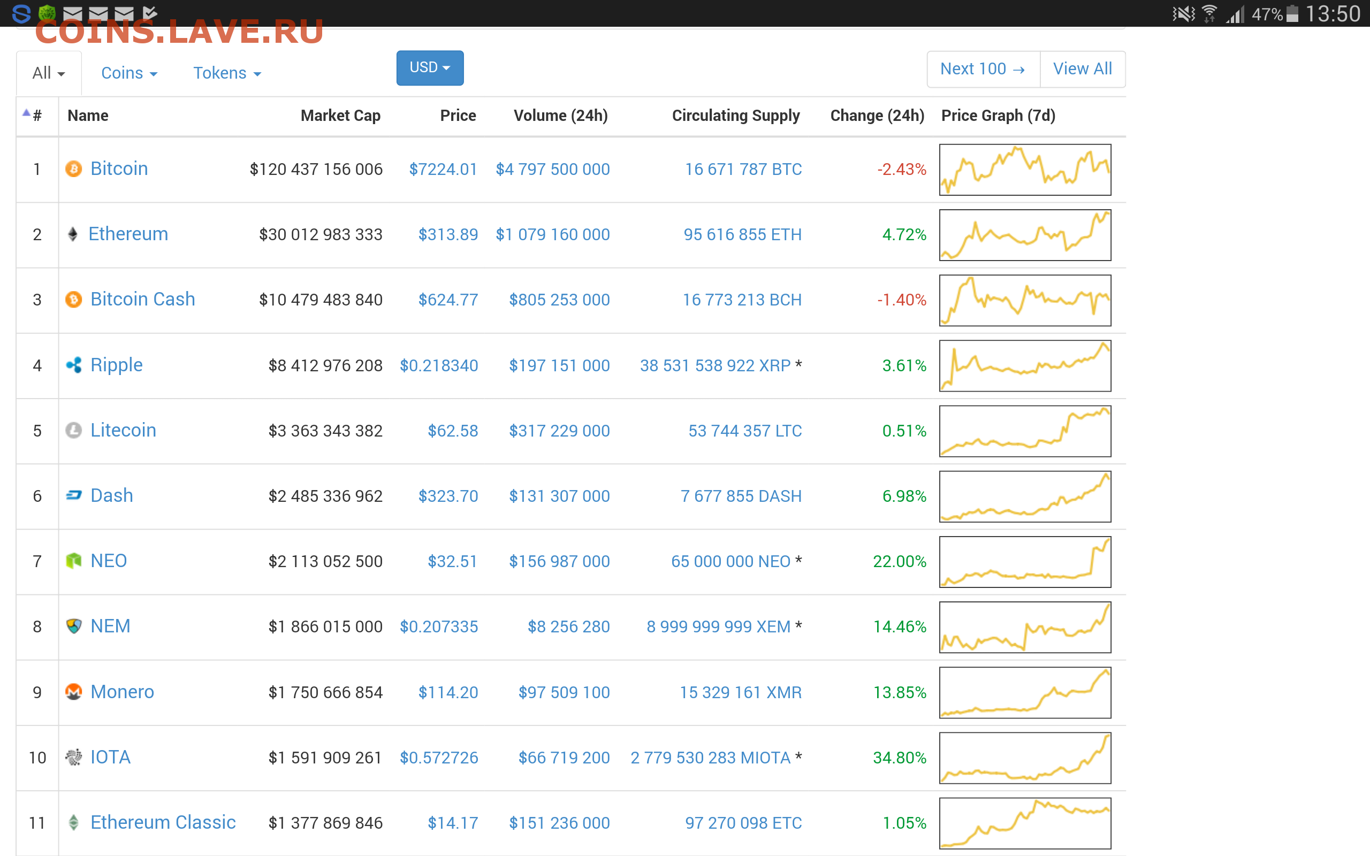The height and width of the screenshot is (856, 1370).
Task: Open the Bitcoin Cash name link
Action: click(143, 299)
